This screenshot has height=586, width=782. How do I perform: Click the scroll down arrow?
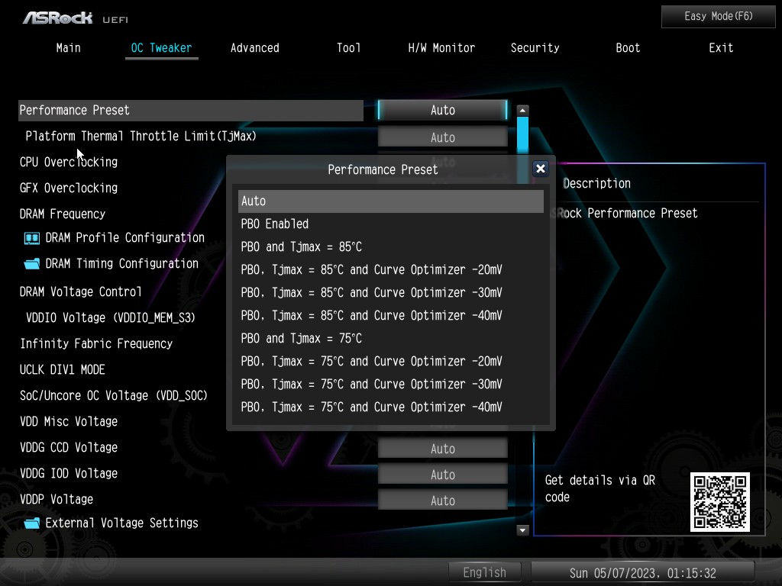(523, 530)
